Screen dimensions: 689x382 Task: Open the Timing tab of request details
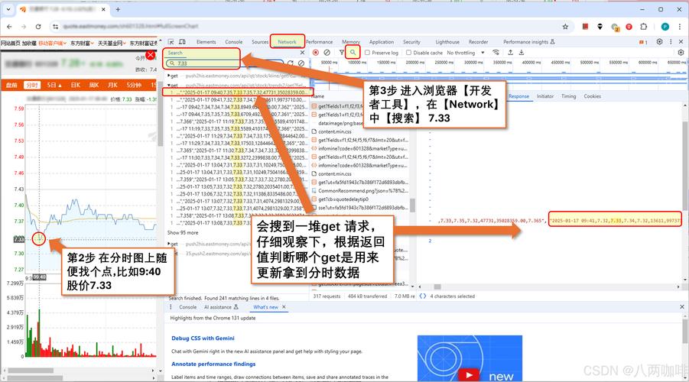pos(568,96)
